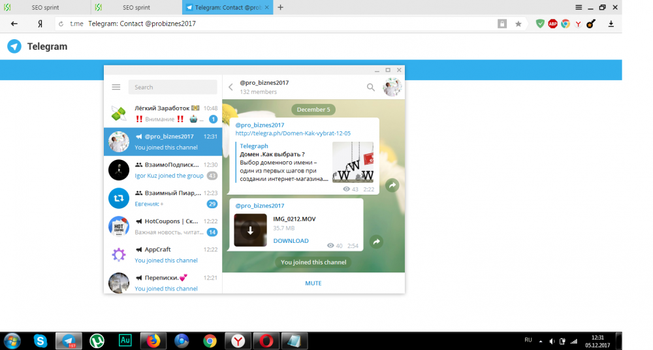Viewport: 653px width, 350px height.
Task: Open the browser main menu icon
Action: [x=579, y=7]
